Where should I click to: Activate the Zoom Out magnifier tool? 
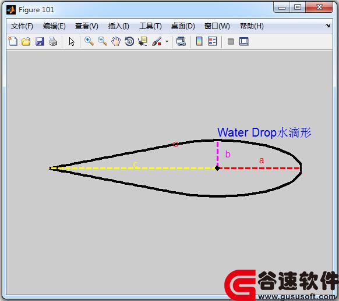(x=103, y=41)
